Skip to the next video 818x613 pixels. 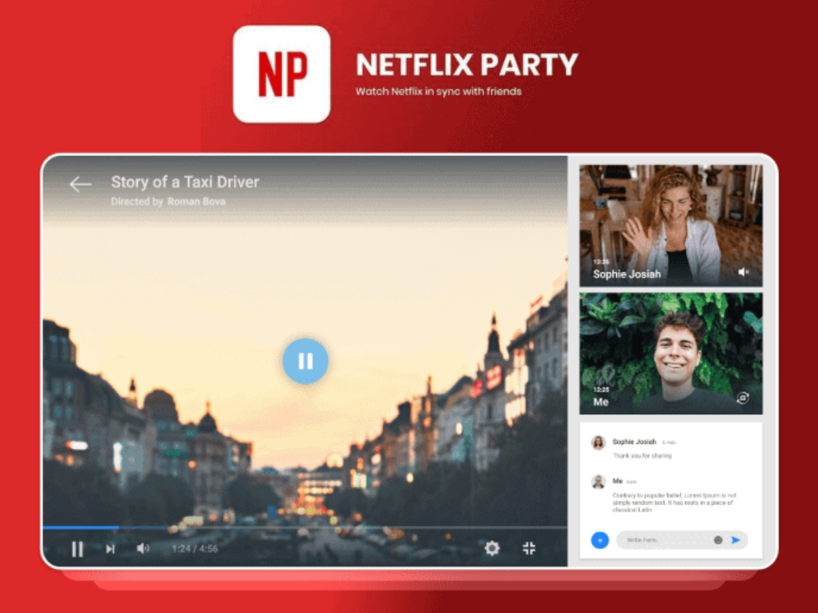(x=110, y=549)
